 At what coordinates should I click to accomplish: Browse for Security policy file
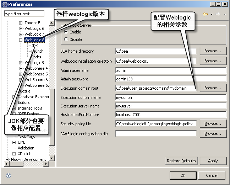[213, 124]
